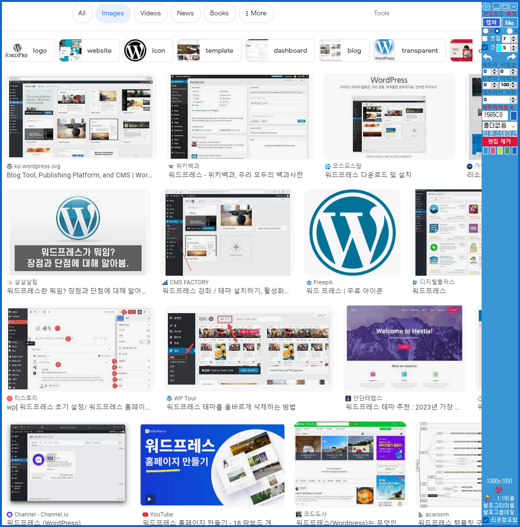Click the 코드도사 favicon
The image size is (520, 527).
[298, 514]
